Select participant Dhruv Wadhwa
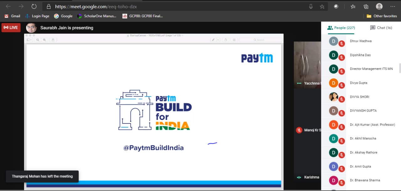The width and height of the screenshot is (401, 191). 361,41
